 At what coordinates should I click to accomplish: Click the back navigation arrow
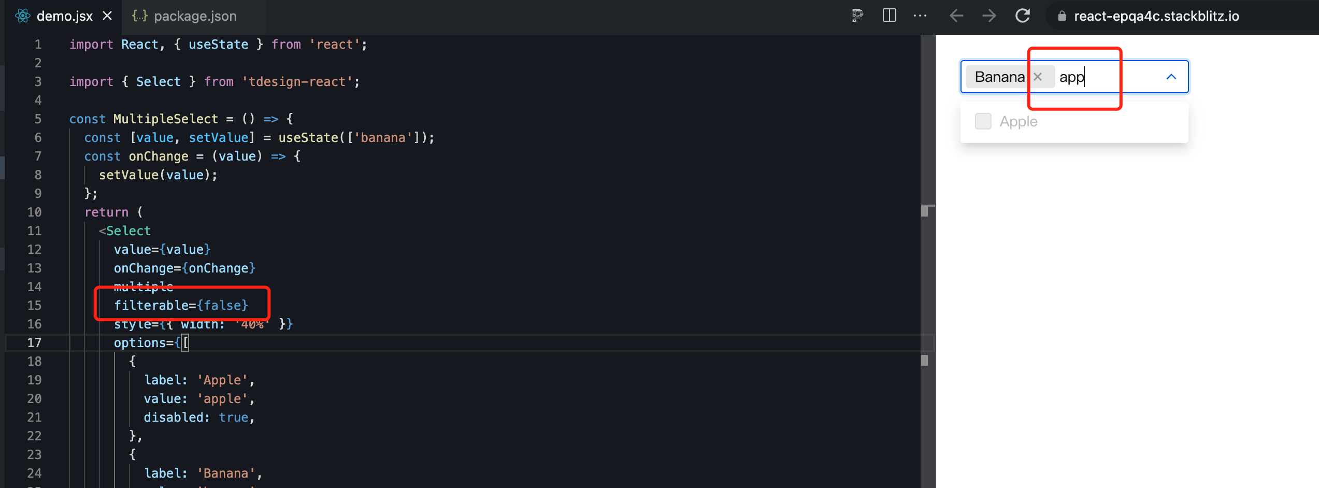956,16
